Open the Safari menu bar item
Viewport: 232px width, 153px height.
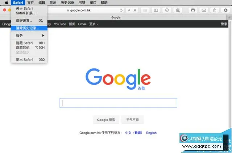click(18, 3)
